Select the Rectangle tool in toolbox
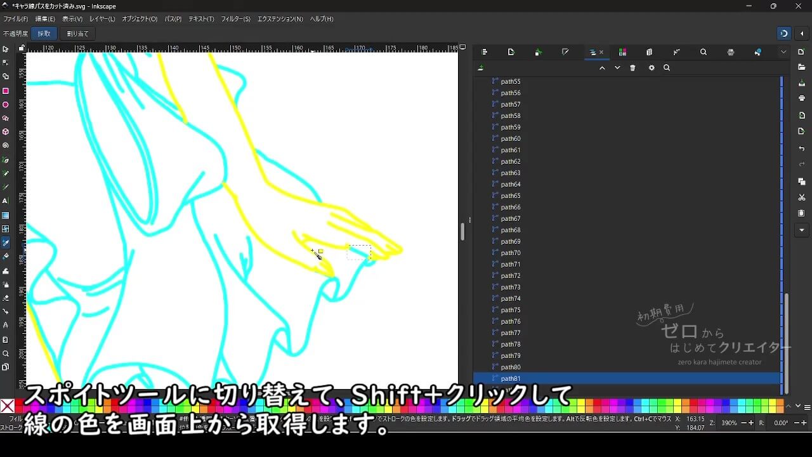 [6, 91]
